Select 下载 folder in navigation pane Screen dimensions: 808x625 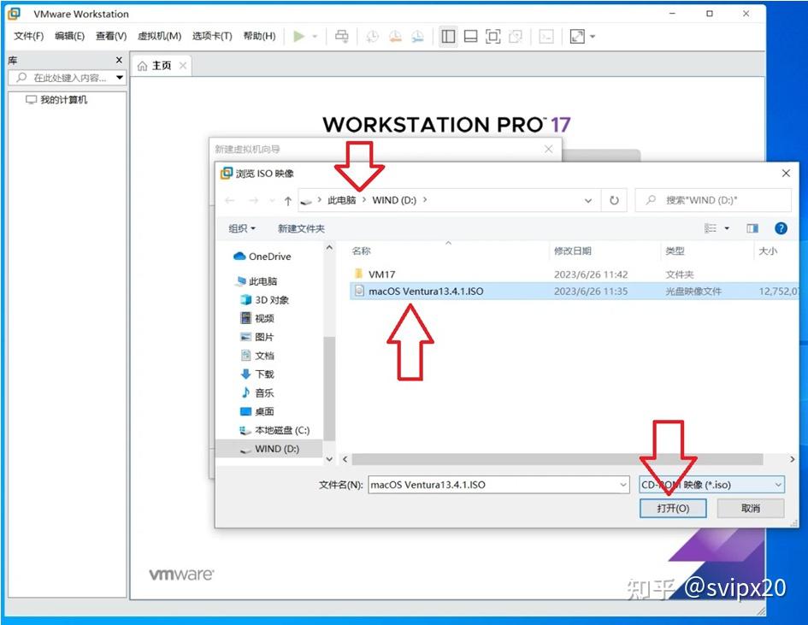coord(257,374)
